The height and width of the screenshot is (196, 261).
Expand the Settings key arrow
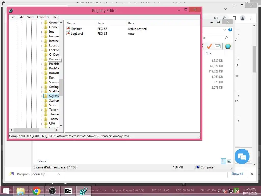[41, 87]
